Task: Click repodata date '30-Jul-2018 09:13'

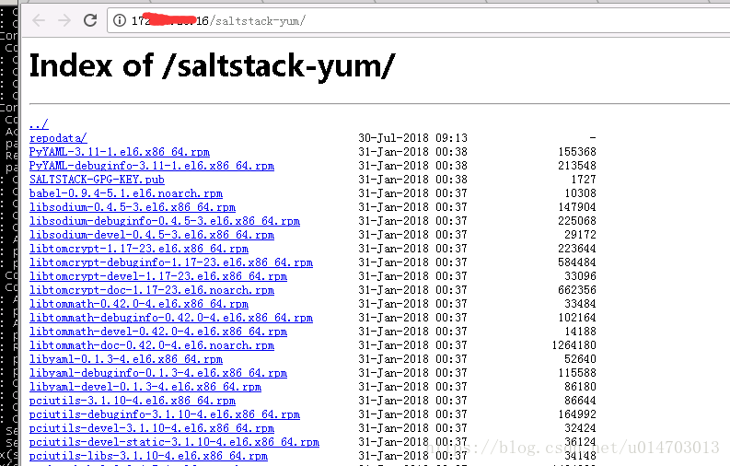Action: point(412,138)
